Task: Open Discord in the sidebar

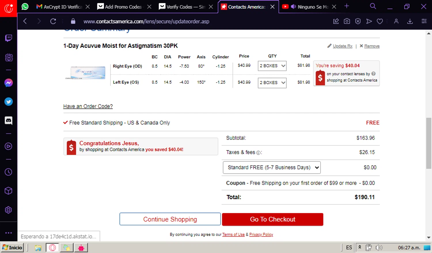Action: [x=9, y=121]
